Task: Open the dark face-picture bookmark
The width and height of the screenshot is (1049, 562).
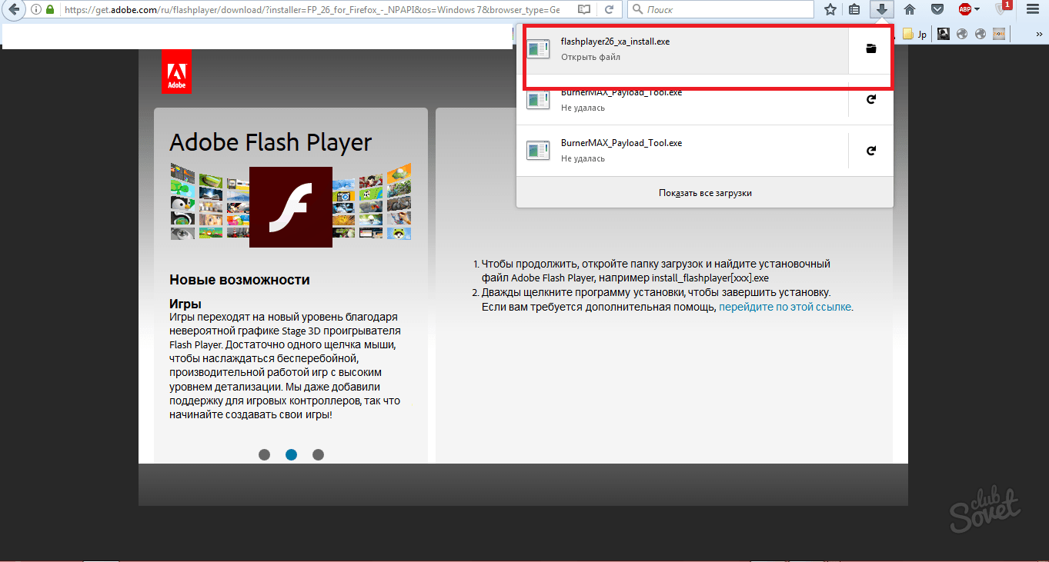Action: tap(944, 34)
